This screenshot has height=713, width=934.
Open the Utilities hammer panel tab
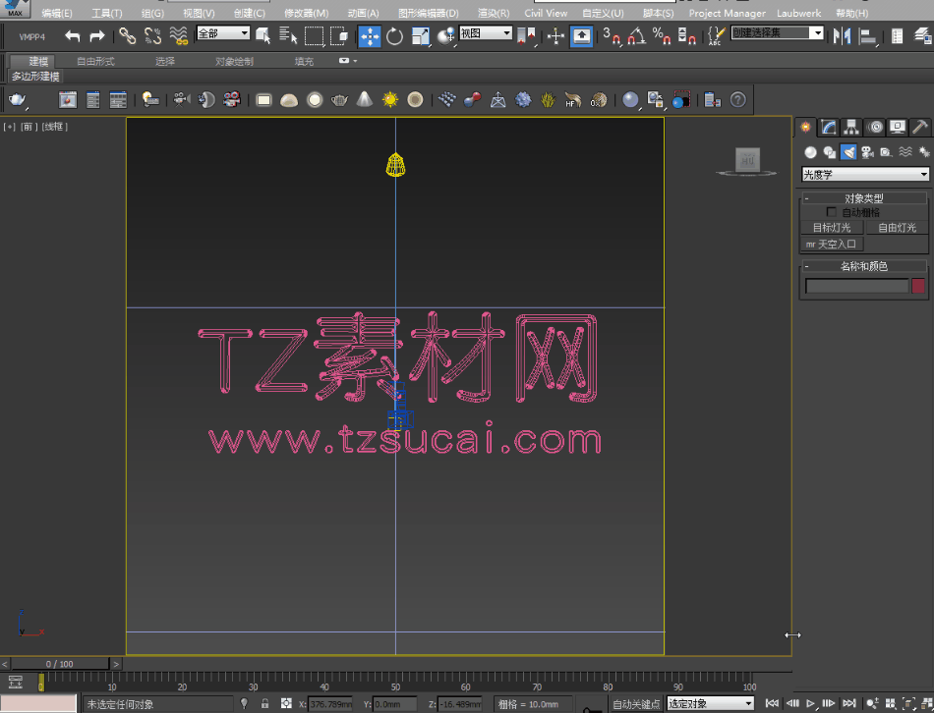click(920, 127)
